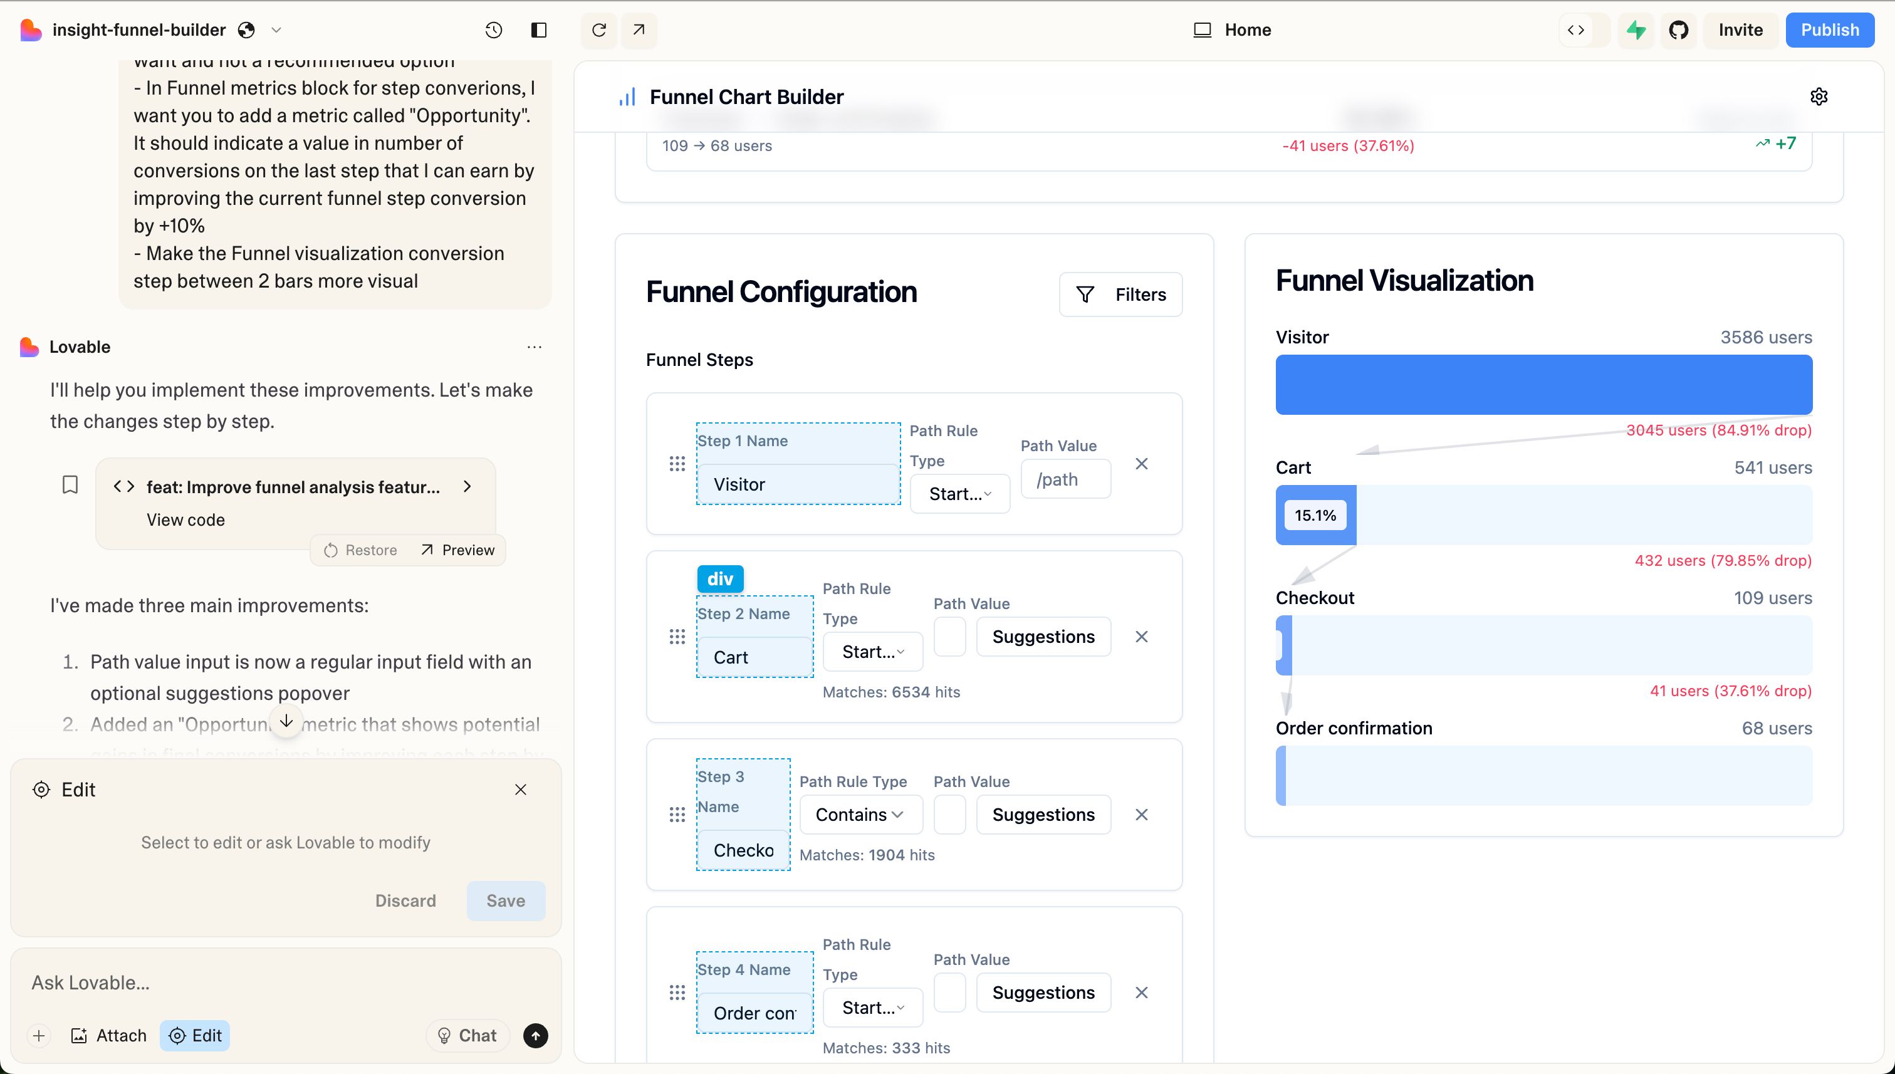Click the Checkout funnel bar
The width and height of the screenshot is (1895, 1074).
(x=1544, y=645)
